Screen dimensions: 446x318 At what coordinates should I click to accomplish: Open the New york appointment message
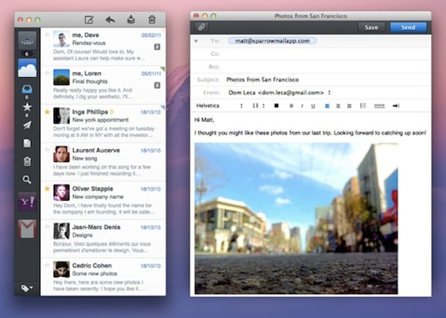104,123
